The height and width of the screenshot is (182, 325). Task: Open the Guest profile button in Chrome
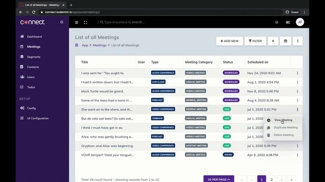(x=292, y=12)
